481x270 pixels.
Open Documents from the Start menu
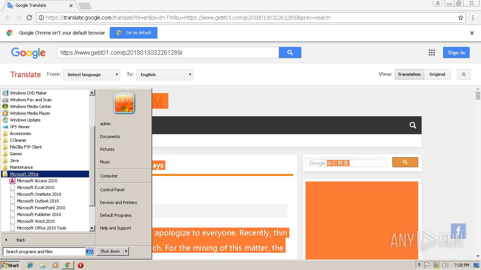click(124, 136)
